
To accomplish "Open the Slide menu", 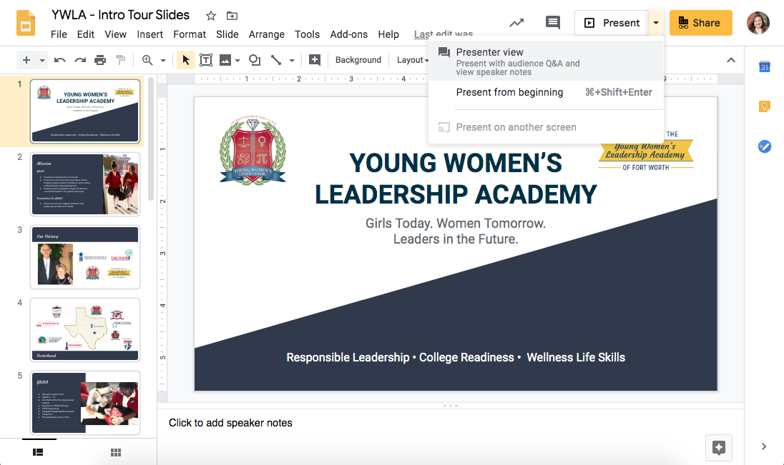I will click(x=227, y=34).
